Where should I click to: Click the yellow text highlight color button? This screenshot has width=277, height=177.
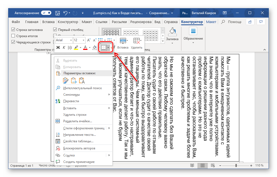click(x=76, y=48)
